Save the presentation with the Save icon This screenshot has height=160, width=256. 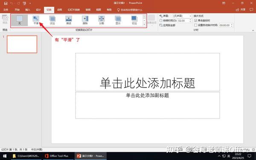[x=6, y=3]
